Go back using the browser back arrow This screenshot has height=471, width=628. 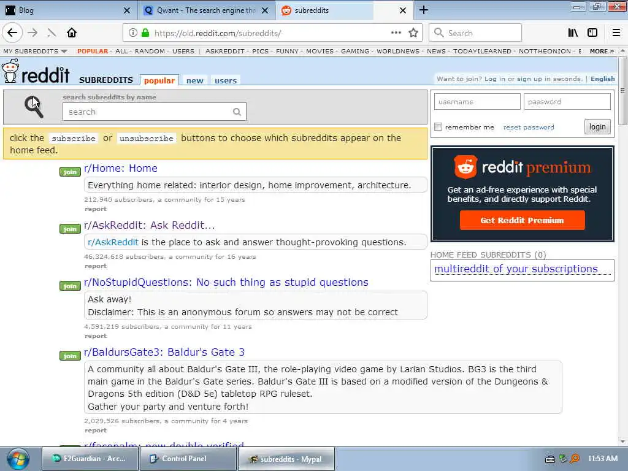12,33
